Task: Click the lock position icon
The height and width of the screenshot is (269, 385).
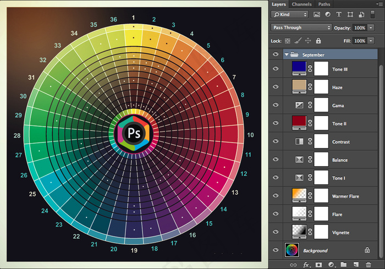Action: tap(308, 41)
